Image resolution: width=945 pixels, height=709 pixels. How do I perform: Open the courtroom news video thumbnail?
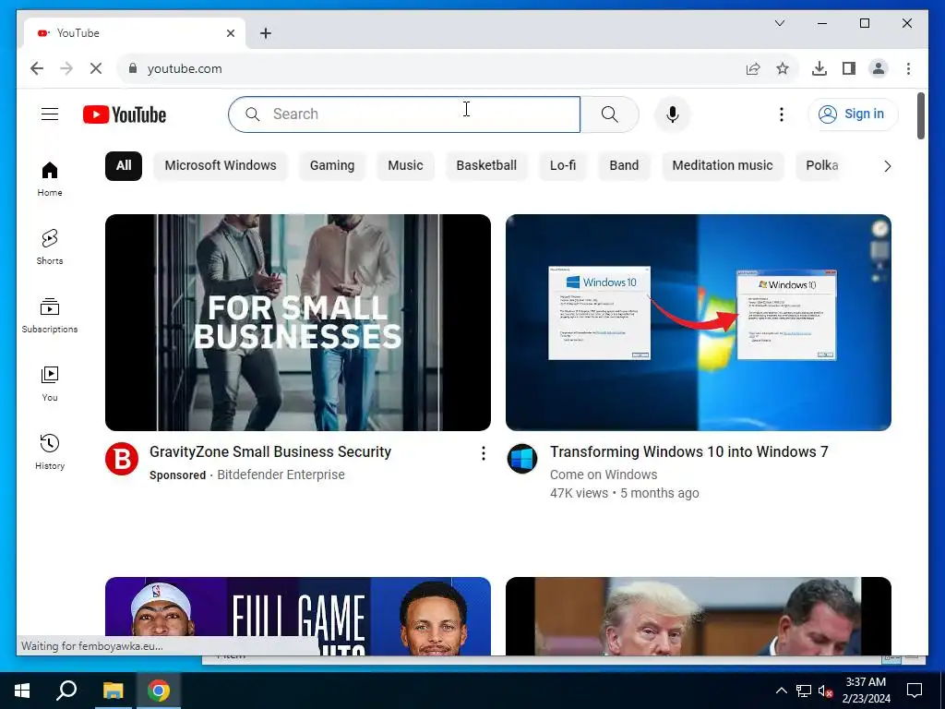[x=699, y=616]
